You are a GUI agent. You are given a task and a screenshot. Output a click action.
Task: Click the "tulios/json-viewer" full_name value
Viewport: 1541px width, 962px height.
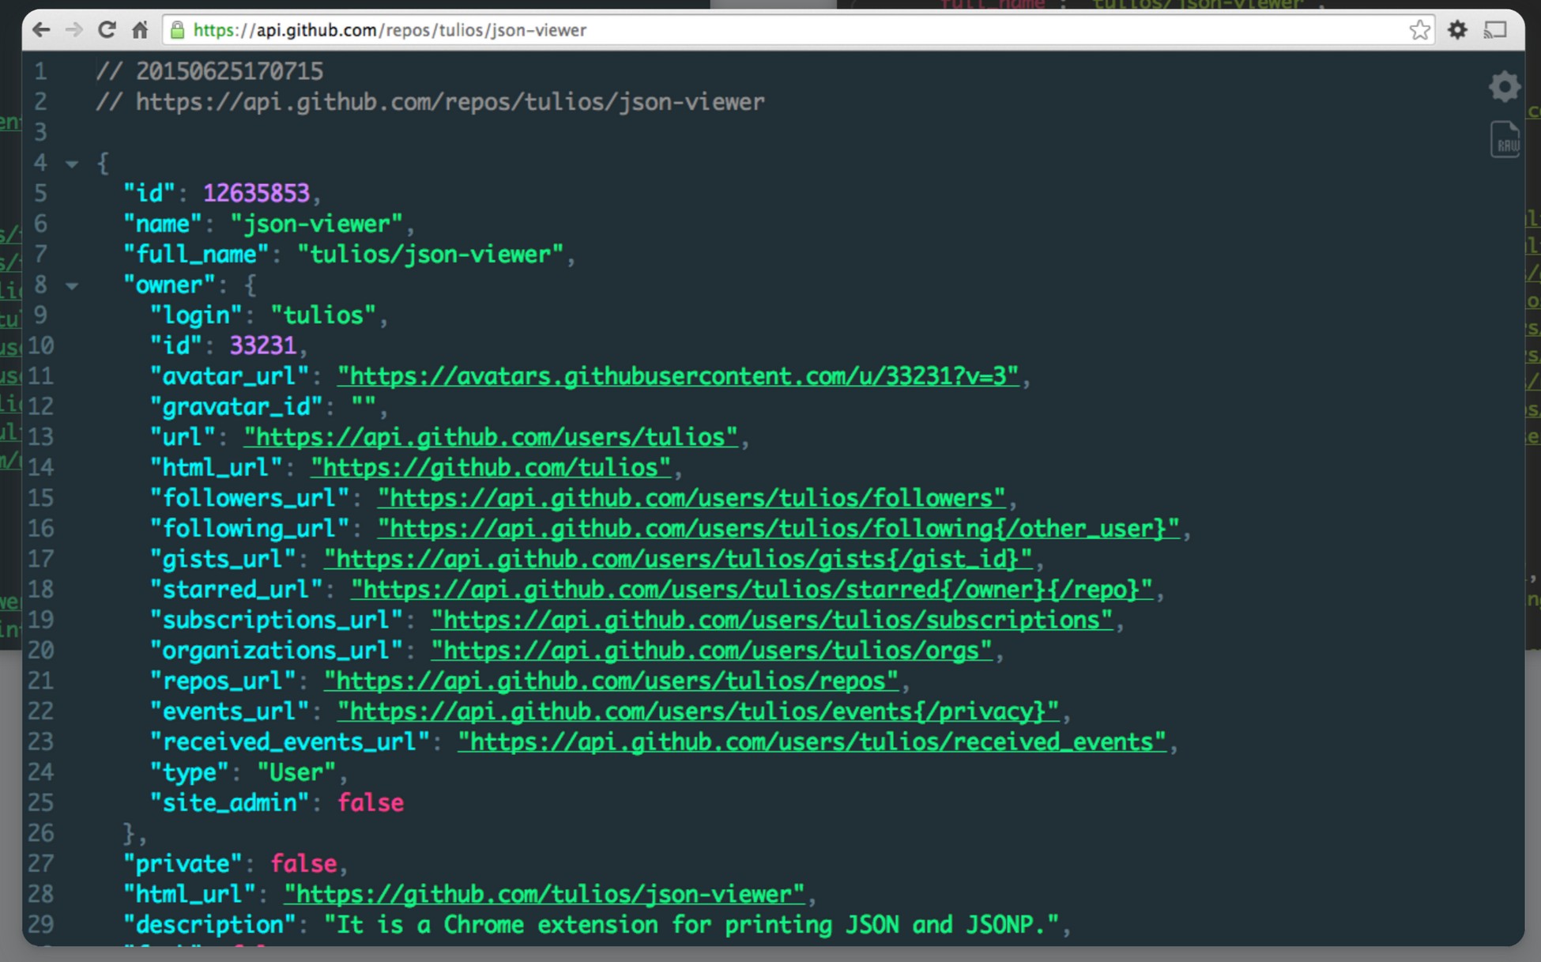pyautogui.click(x=430, y=255)
